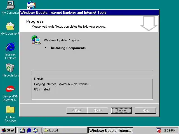Open the Start menu
This screenshot has height=134, width=179.
pyautogui.click(x=8, y=130)
